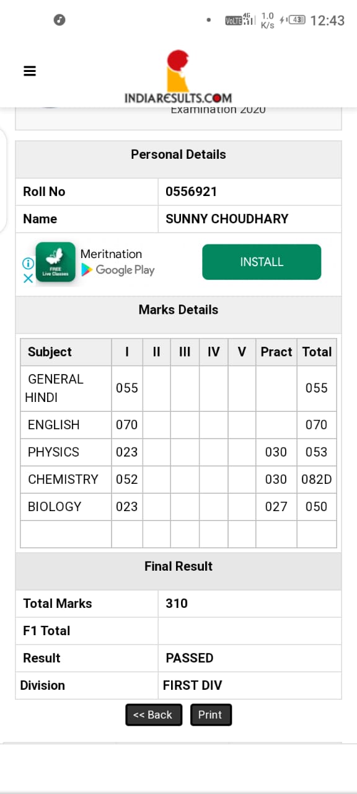This screenshot has width=357, height=794.
Task: Tap the PHYSICS practical marks 030
Action: [276, 452]
